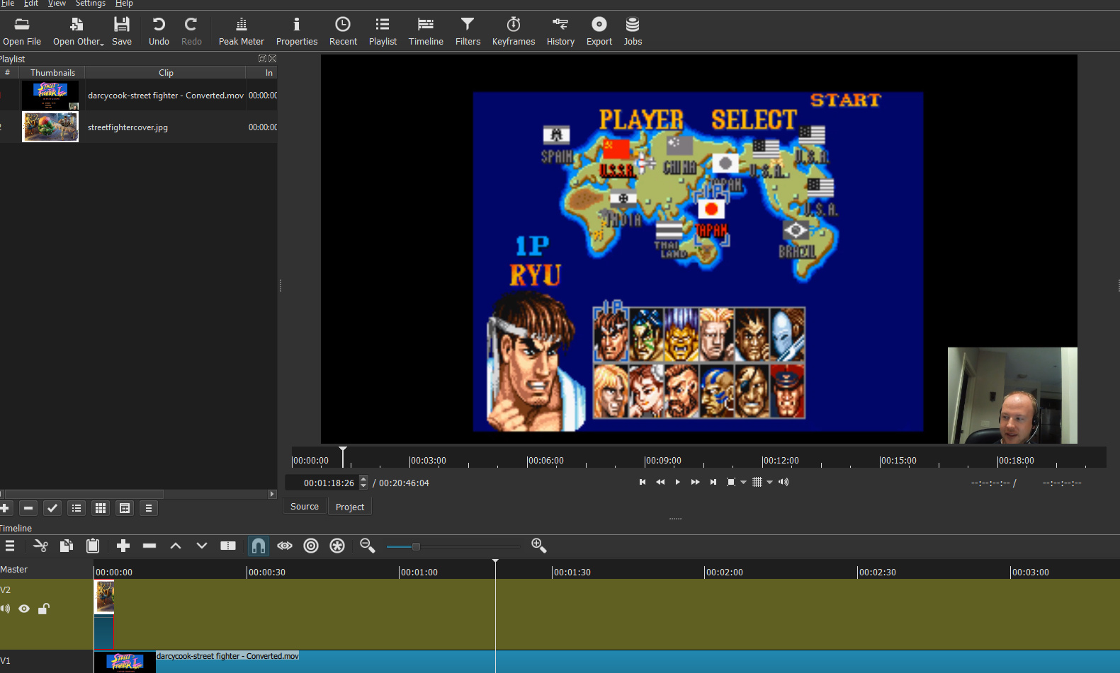Switch playlist to details list view
The width and height of the screenshot is (1120, 673).
pos(77,508)
